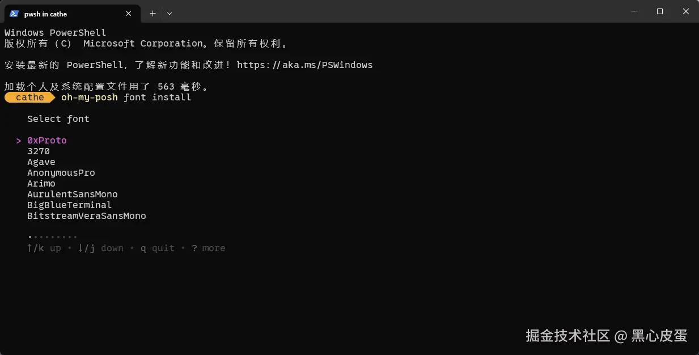Expand the new tab profile dropdown
The height and width of the screenshot is (355, 699).
point(170,13)
